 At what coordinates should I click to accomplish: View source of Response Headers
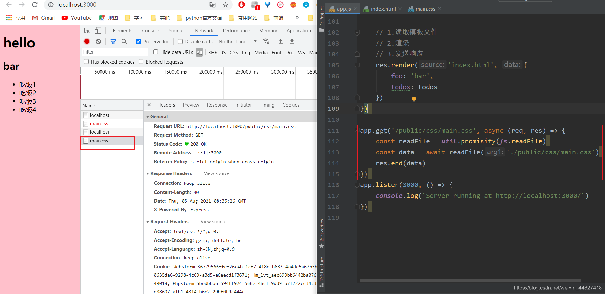pyautogui.click(x=217, y=173)
